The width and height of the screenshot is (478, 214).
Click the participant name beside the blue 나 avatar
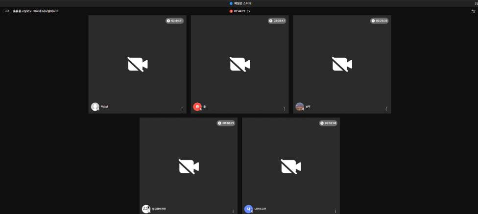[261, 209]
